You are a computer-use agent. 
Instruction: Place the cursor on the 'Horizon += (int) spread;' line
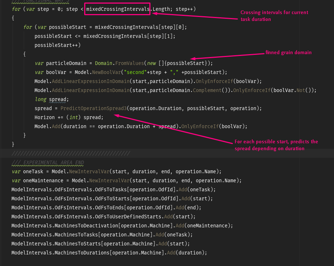[x=69, y=118]
